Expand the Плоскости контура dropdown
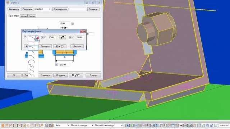This screenshot has height=129, width=230. (122, 125)
